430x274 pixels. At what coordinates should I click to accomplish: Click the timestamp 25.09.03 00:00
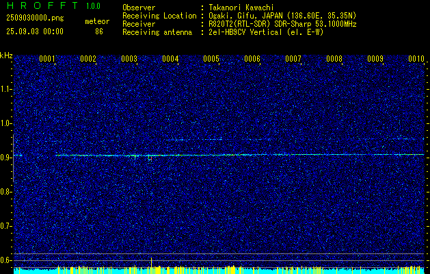pos(35,32)
